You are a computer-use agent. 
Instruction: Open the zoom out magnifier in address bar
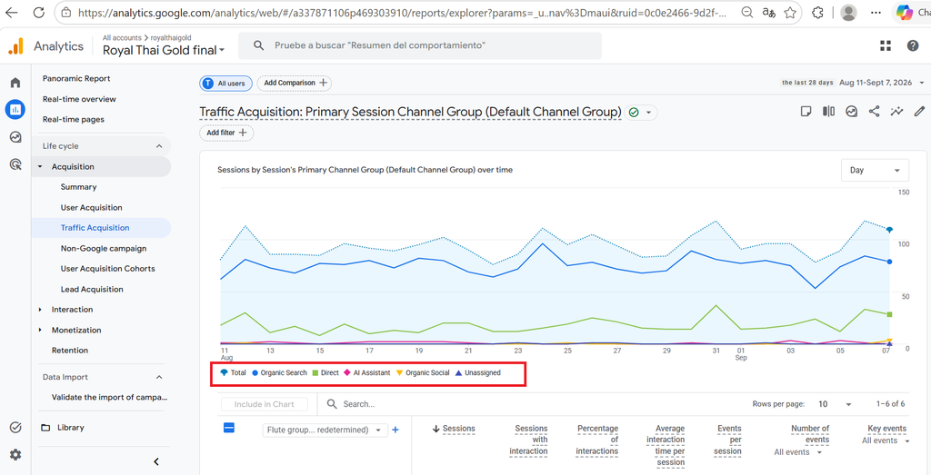click(x=748, y=13)
